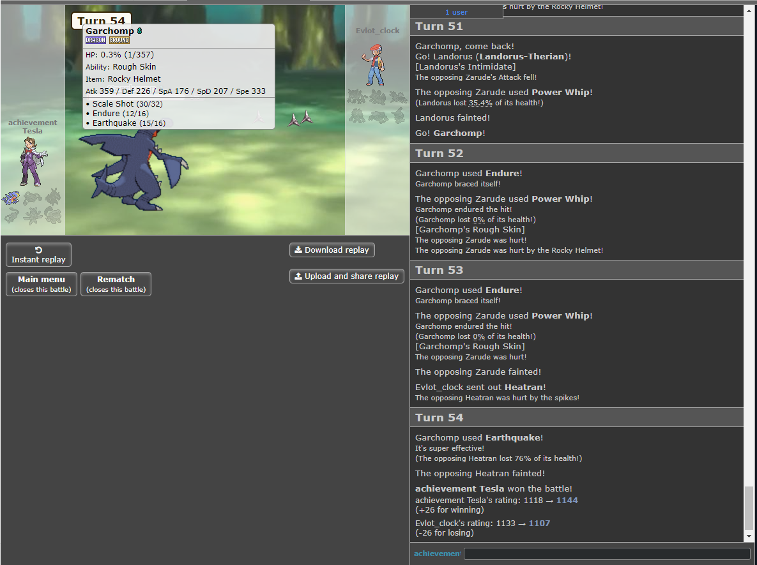Click the Garchomp sprite on the battlefield
This screenshot has width=757, height=565.
134,169
